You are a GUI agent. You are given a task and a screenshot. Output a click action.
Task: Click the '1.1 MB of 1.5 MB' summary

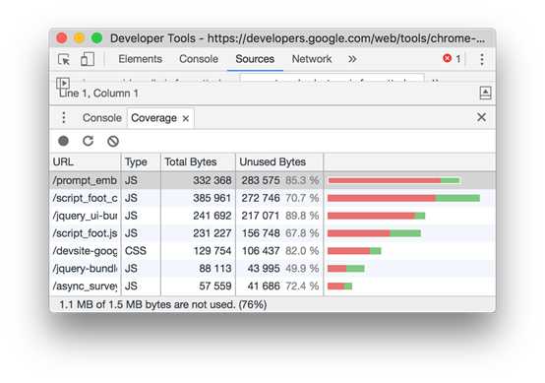162,305
